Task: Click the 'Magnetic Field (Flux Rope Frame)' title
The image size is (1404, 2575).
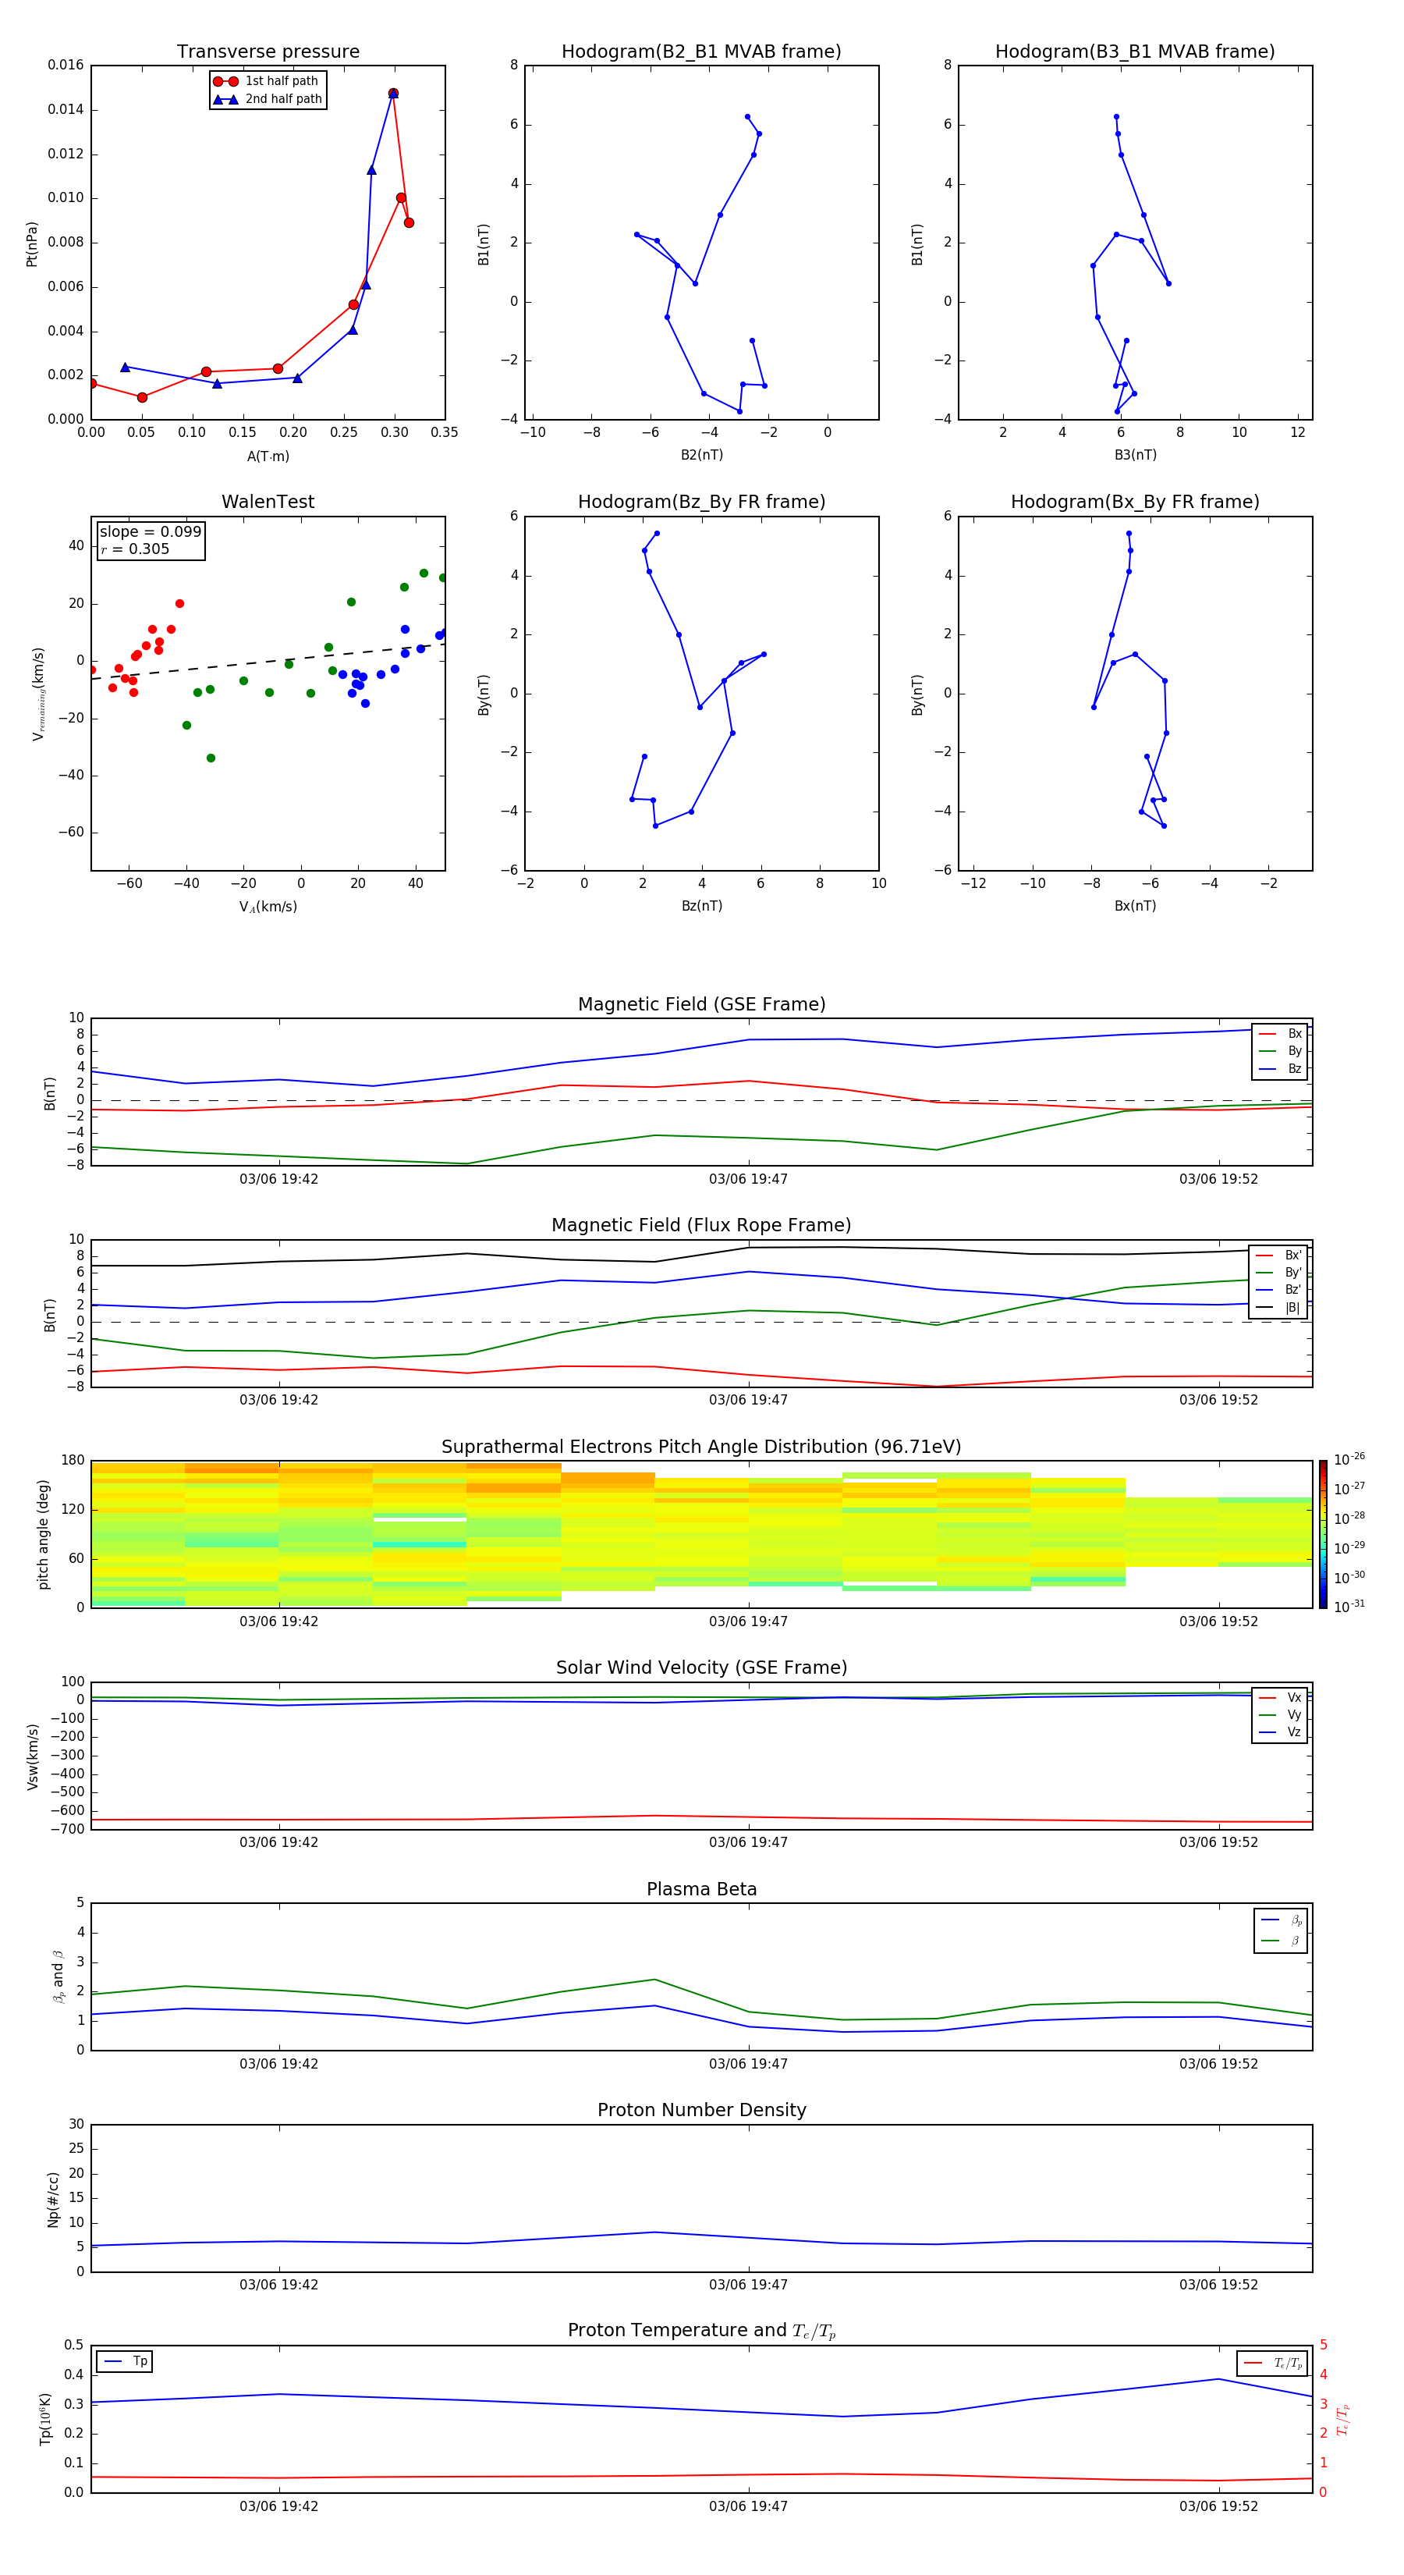Action: (x=701, y=1226)
